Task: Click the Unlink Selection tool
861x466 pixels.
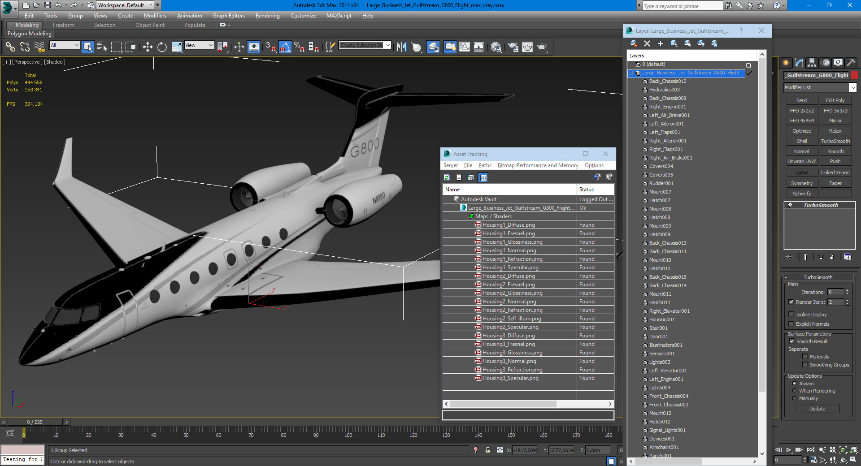Action: click(25, 47)
